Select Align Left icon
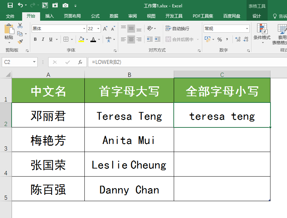The height and width of the screenshot is (218, 287). pos(123,39)
